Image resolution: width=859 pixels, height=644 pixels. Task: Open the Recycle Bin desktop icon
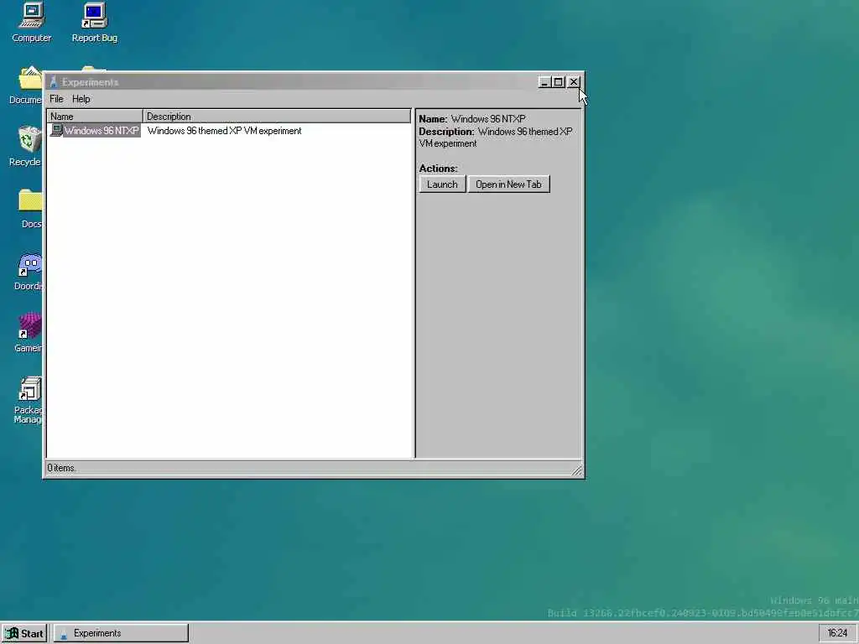tap(28, 146)
